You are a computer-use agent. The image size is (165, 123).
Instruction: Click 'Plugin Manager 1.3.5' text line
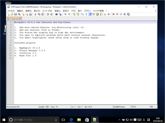coord(32,50)
